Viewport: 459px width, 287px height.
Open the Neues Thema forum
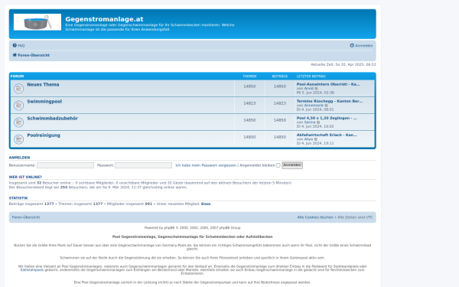[x=43, y=84]
